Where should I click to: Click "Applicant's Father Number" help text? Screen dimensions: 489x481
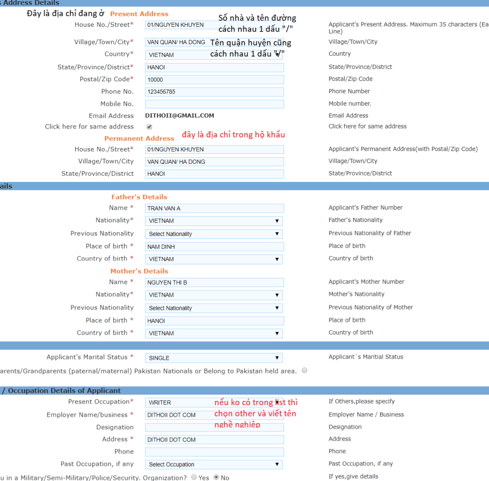(x=365, y=208)
